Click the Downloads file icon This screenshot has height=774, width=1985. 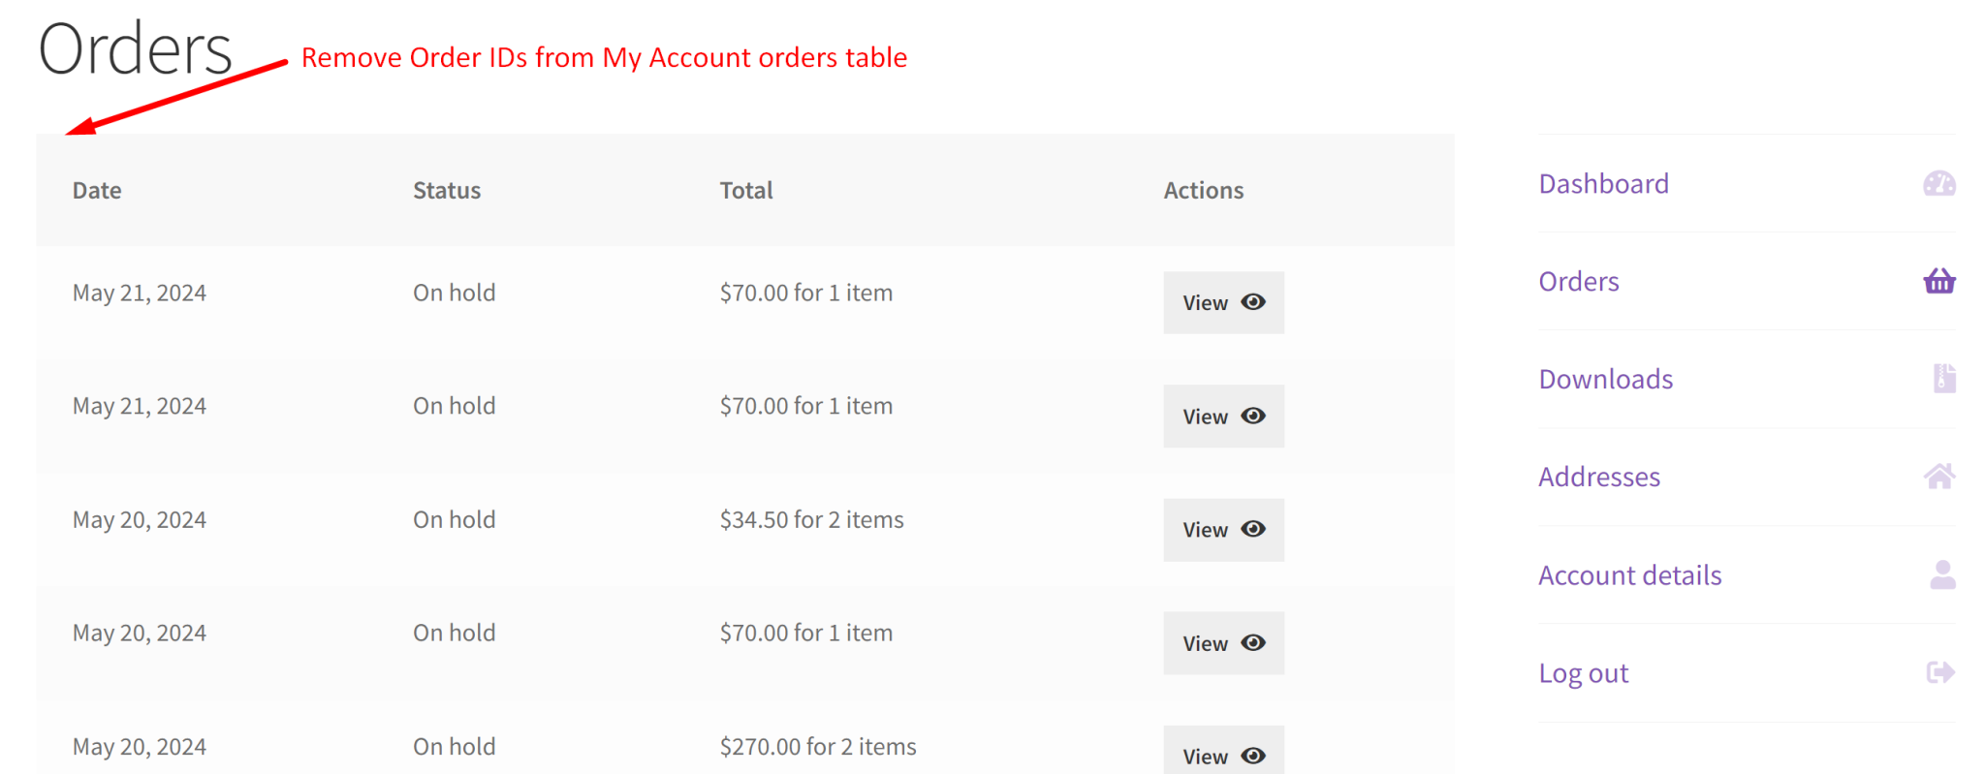point(1942,378)
